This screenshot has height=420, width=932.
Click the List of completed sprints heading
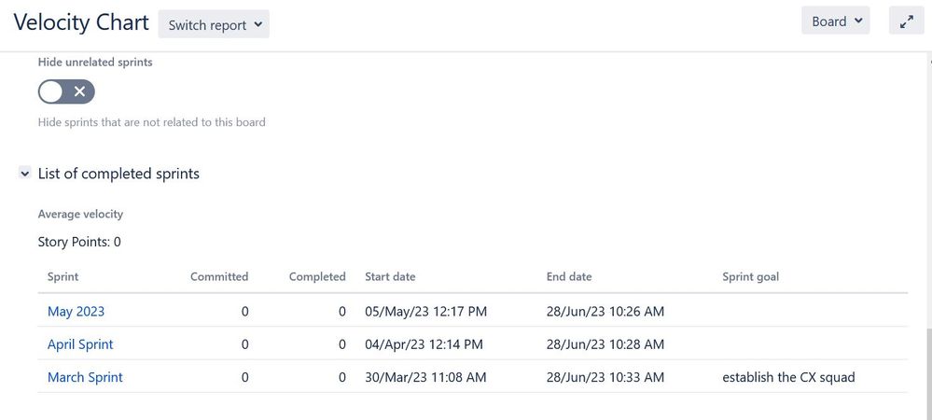coord(118,174)
